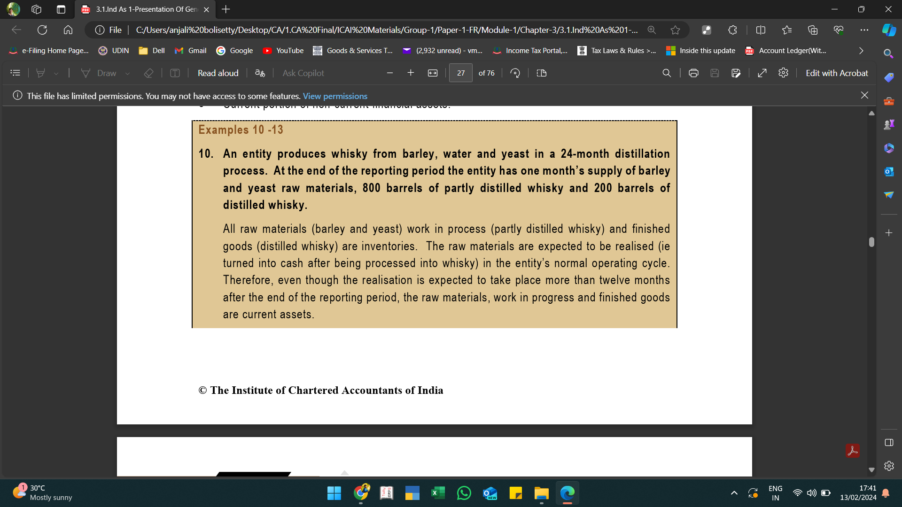The width and height of the screenshot is (902, 507).
Task: Toggle the table of contents sidebar
Action: 16,73
